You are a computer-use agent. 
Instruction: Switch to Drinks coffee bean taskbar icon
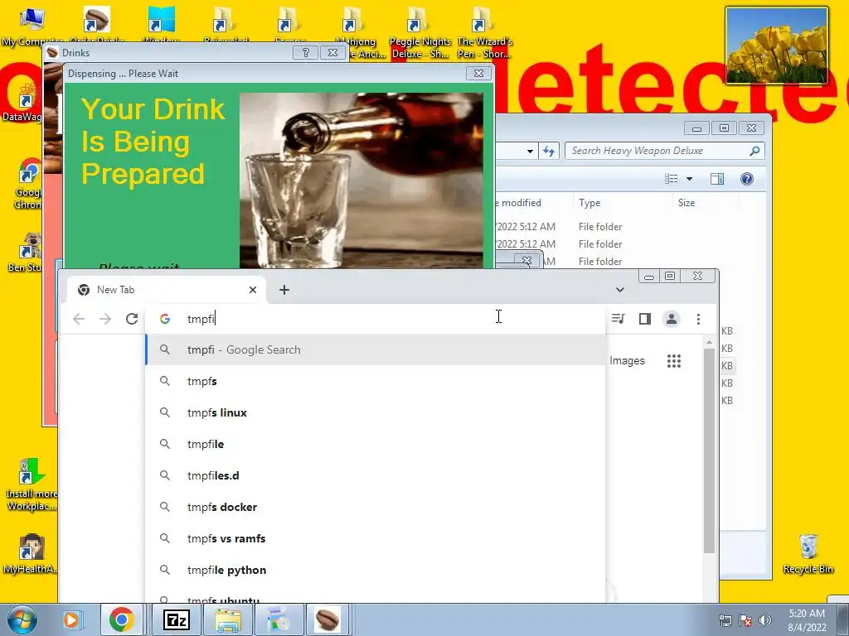pos(327,619)
